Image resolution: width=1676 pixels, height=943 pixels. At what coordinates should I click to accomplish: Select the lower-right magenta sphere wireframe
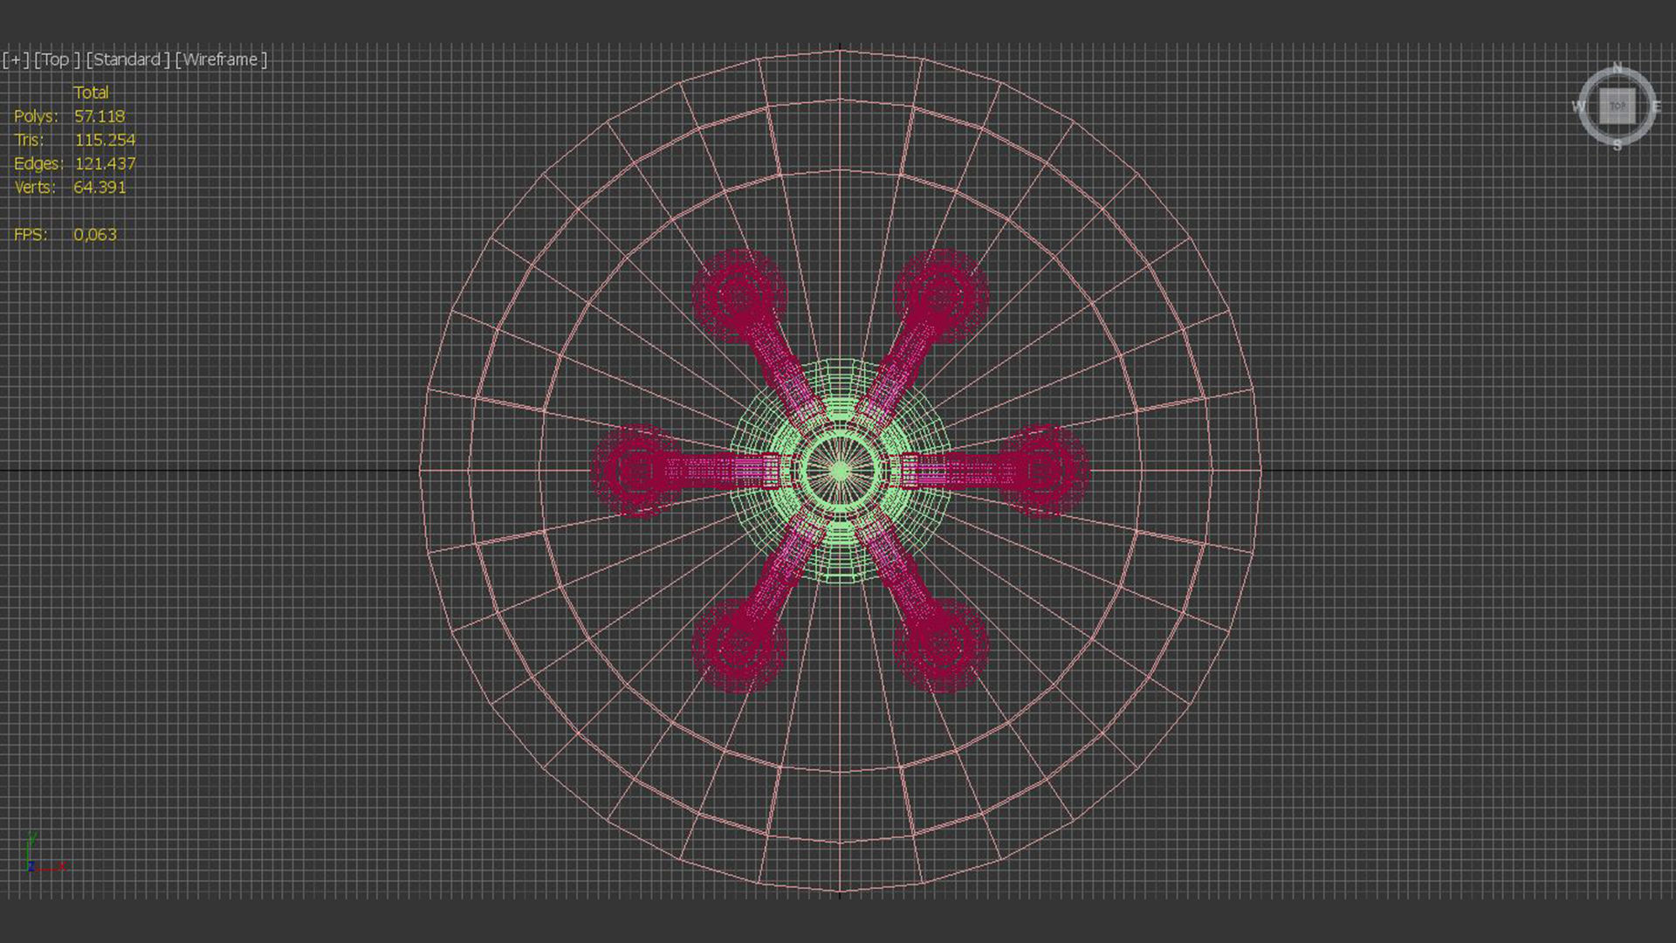tap(941, 646)
